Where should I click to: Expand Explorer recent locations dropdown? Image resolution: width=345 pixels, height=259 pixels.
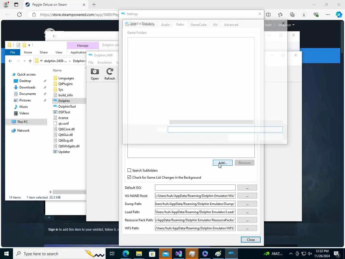(x=25, y=61)
